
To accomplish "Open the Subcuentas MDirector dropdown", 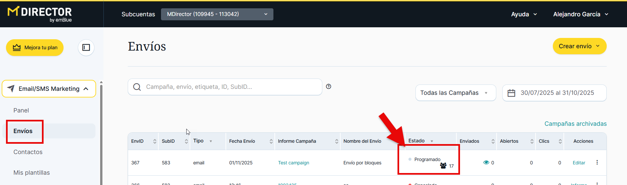I will 217,14.
